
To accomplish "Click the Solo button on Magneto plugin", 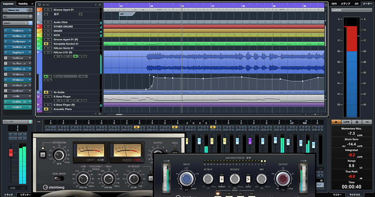I will click(x=174, y=152).
